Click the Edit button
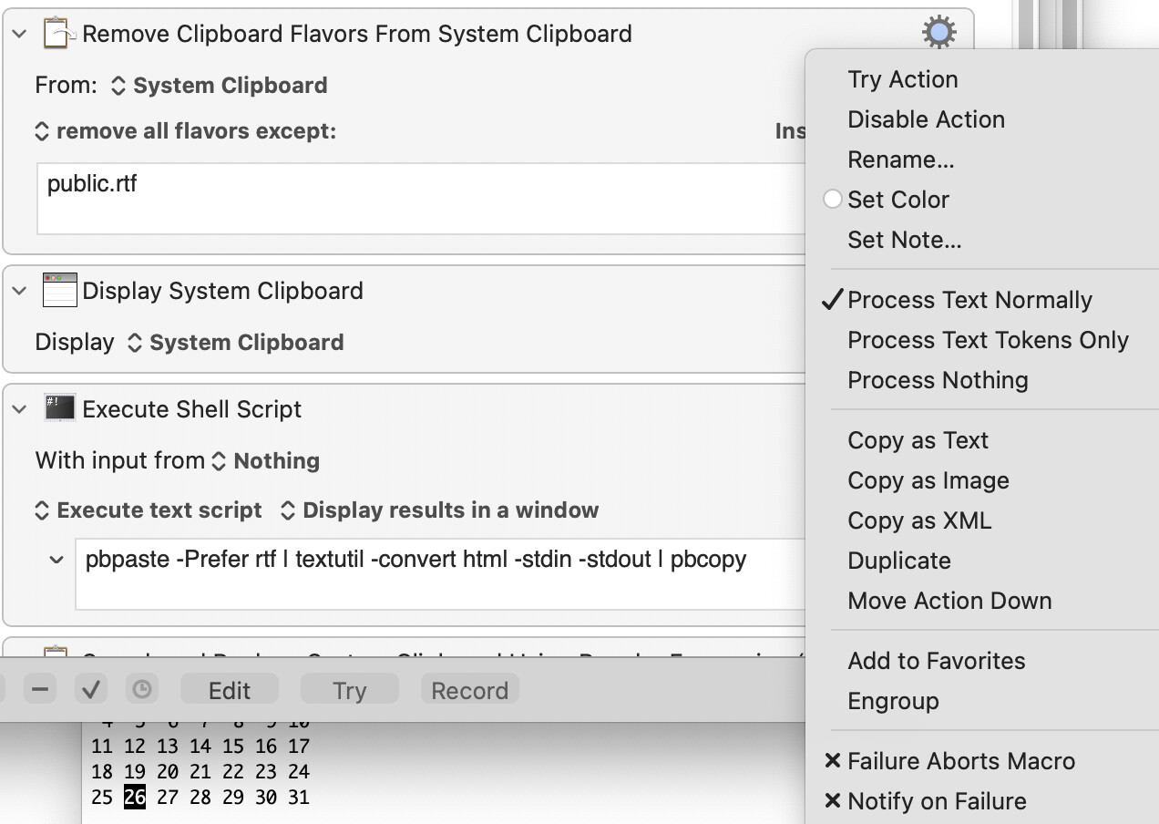 click(229, 690)
